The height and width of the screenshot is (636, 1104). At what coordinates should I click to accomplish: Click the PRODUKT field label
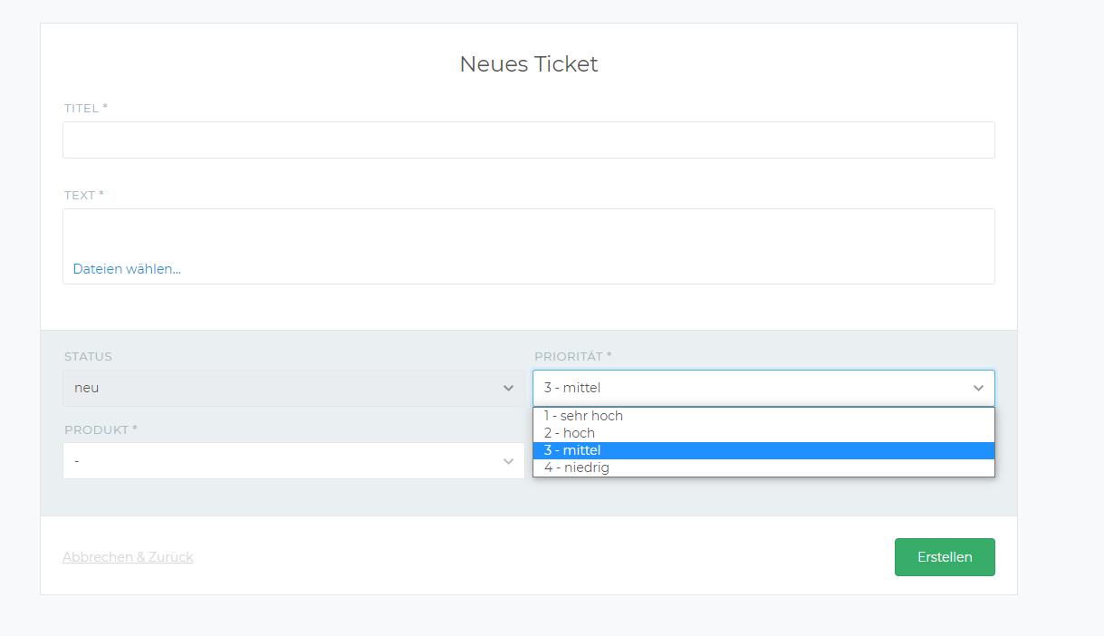95,429
